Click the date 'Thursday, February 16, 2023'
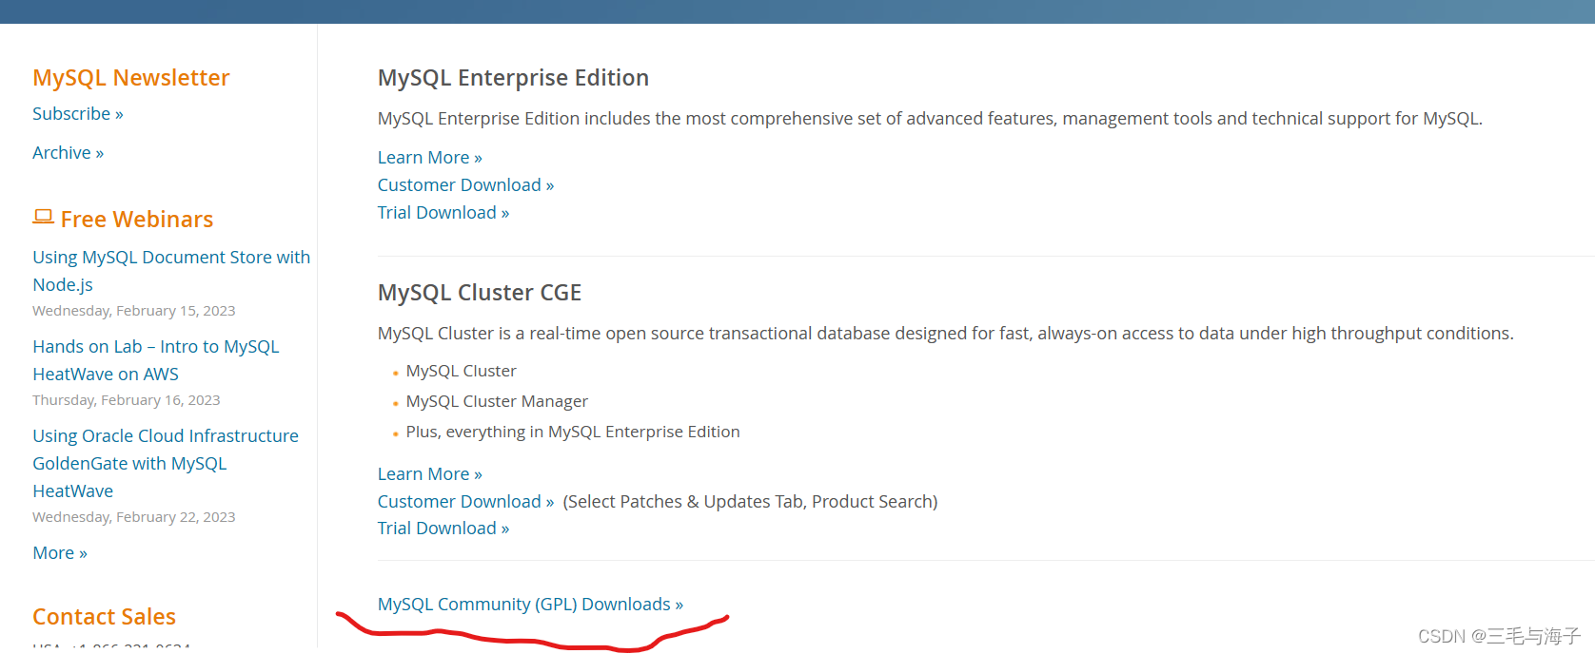This screenshot has width=1595, height=654. (x=127, y=400)
